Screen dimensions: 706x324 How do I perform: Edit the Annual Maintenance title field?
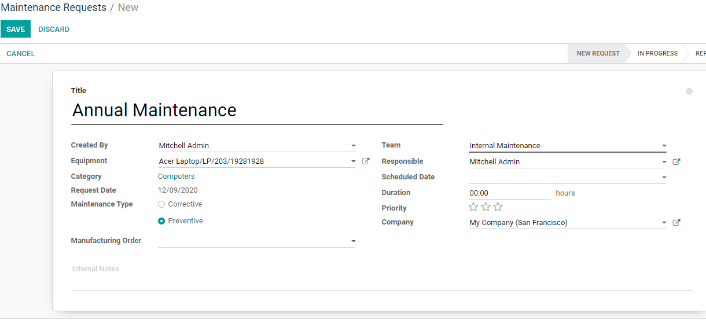click(257, 111)
